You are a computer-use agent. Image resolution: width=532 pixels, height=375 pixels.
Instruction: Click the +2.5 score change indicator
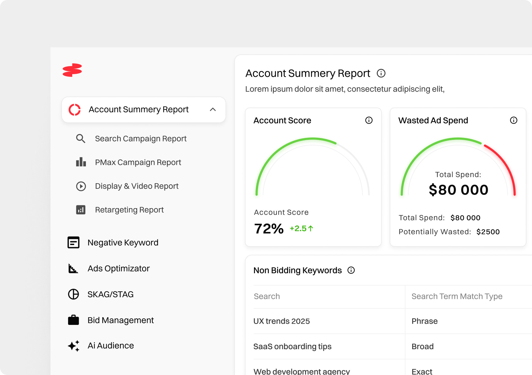pos(301,228)
